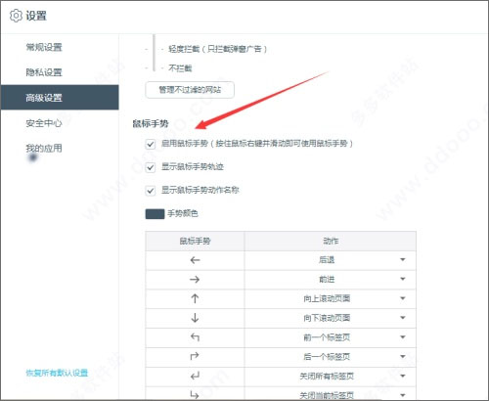Click the 手势颜色 label

pyautogui.click(x=183, y=214)
